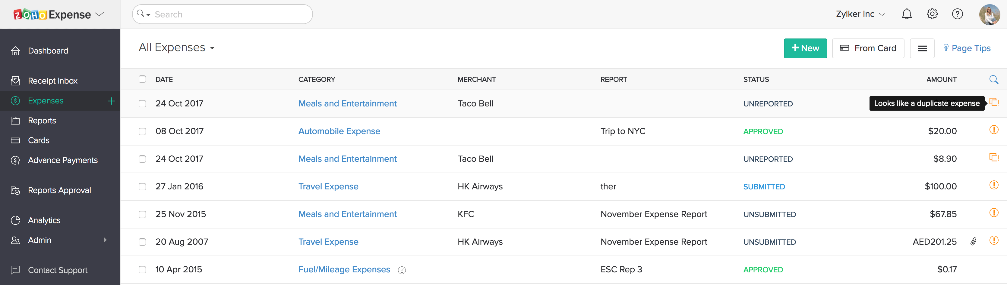Open the Automobile Expense category link
This screenshot has height=285, width=1007.
(339, 131)
